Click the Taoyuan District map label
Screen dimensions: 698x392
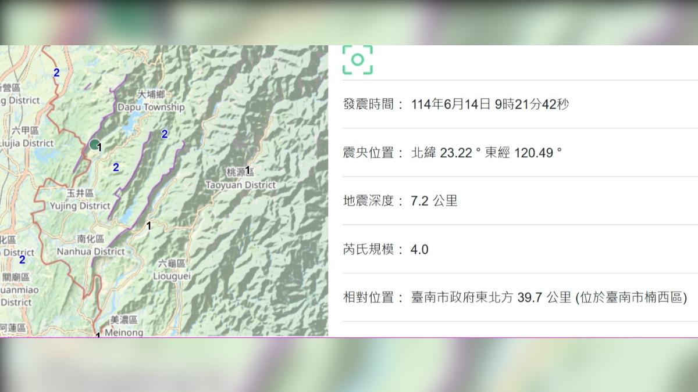coord(240,185)
